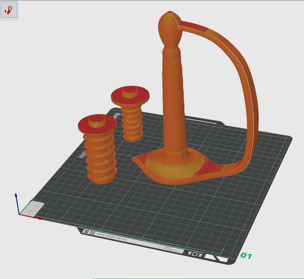This screenshot has height=279, width=304.
Task: Click the light gray origin corner square
Action: [37, 207]
